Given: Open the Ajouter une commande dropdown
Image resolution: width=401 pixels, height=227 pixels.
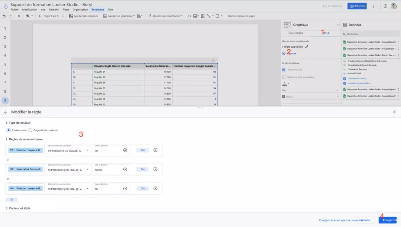Looking at the screenshot, I should 165,16.
